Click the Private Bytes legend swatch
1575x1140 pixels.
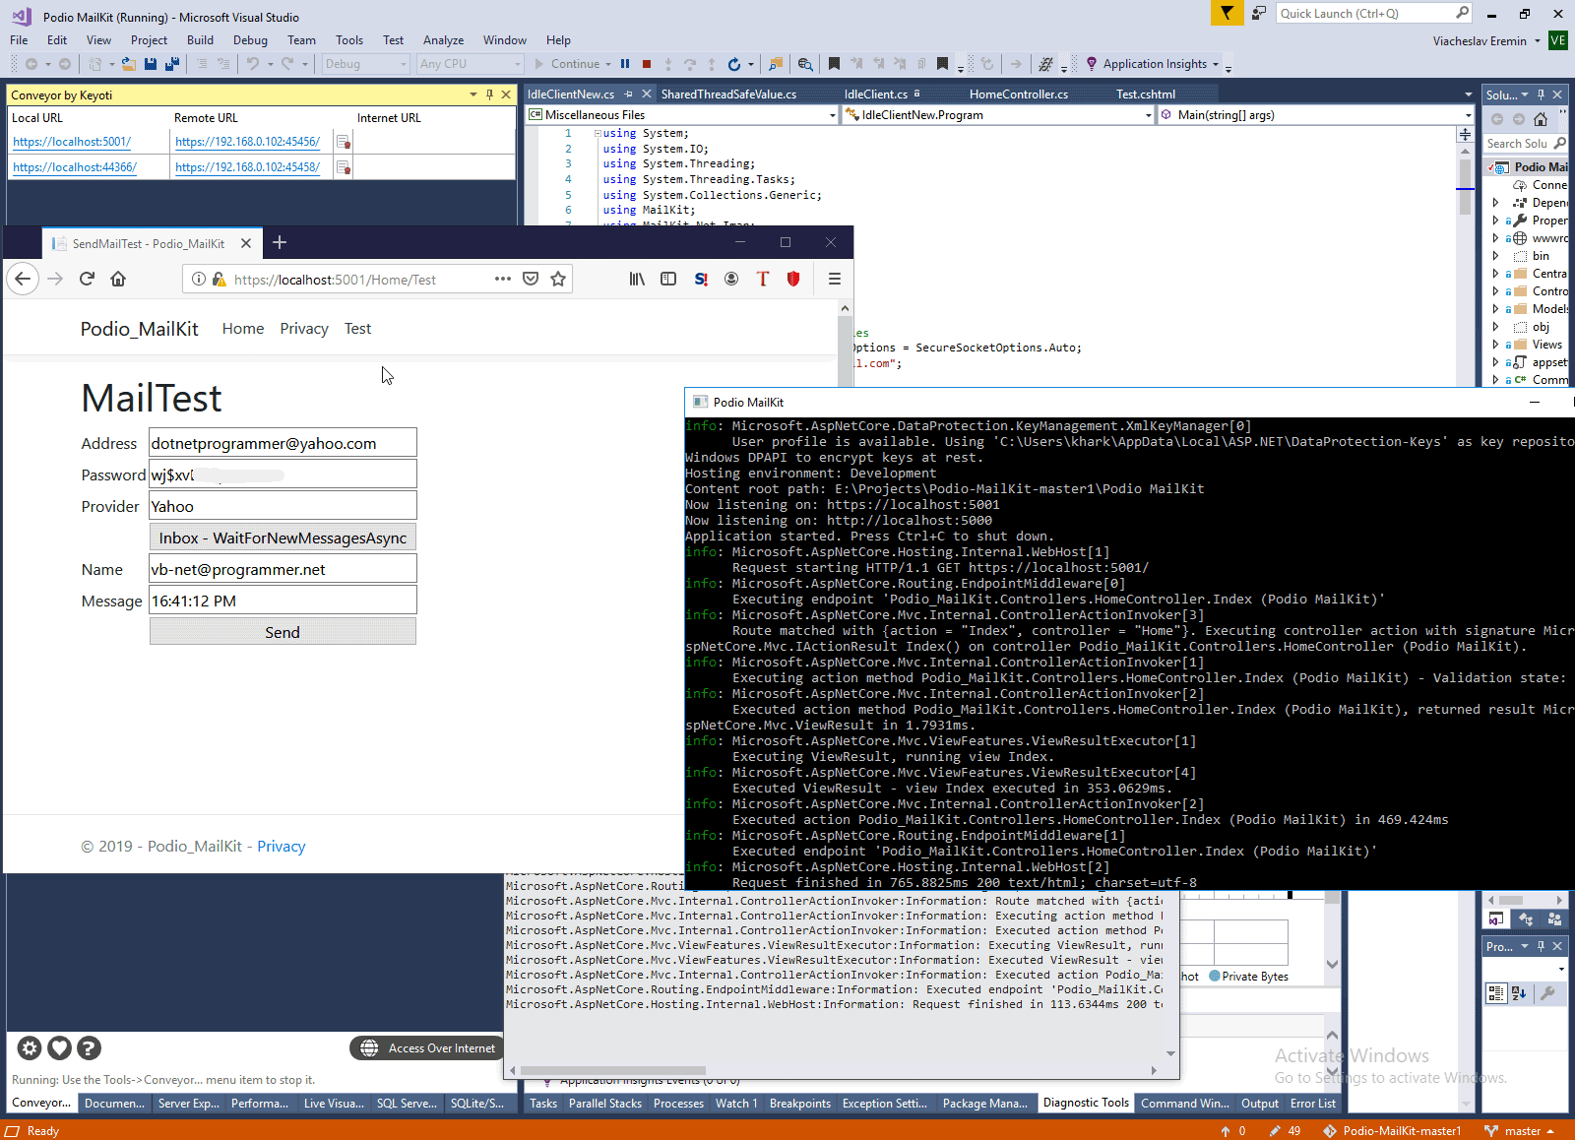coord(1214,977)
